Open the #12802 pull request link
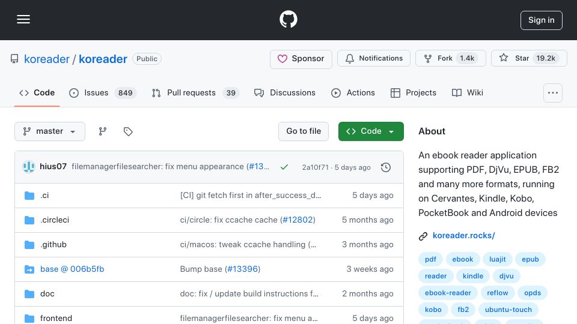 pos(298,220)
